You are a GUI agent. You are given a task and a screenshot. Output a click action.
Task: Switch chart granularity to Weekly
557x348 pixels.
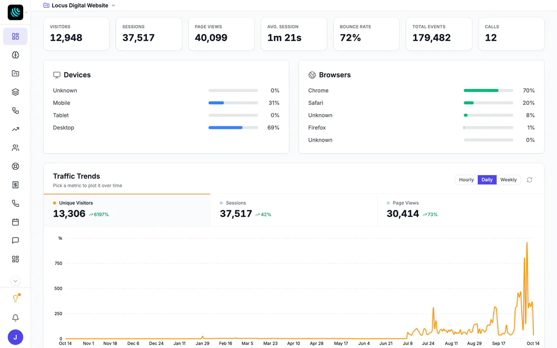(508, 180)
